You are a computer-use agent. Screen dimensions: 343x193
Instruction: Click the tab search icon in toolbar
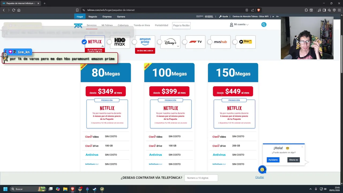pos(311,10)
